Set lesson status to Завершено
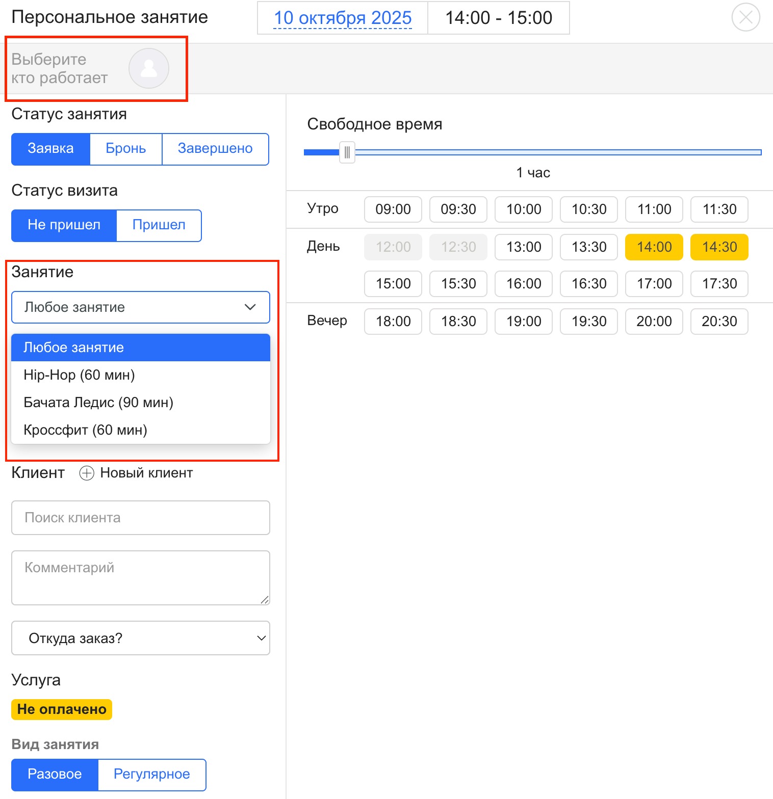773x799 pixels. [215, 149]
